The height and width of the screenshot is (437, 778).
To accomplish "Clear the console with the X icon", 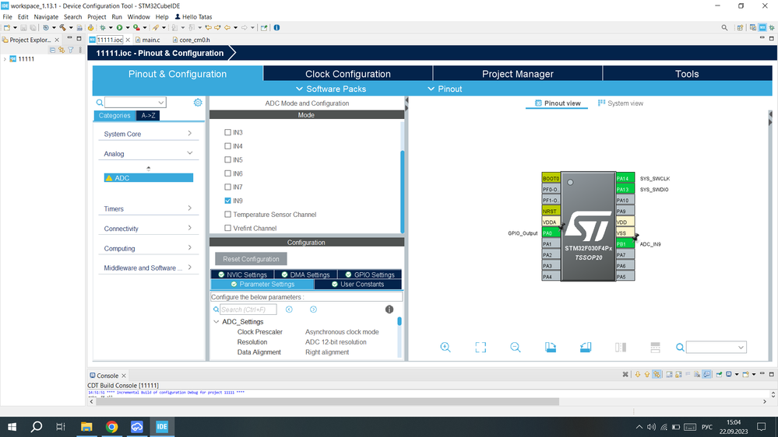I will (x=625, y=375).
